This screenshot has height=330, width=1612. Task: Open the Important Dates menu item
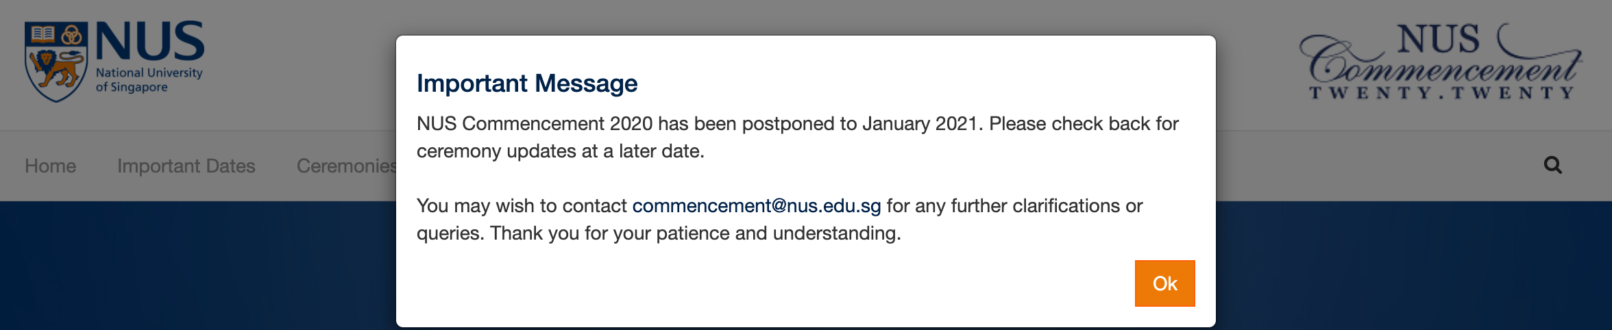click(x=186, y=166)
